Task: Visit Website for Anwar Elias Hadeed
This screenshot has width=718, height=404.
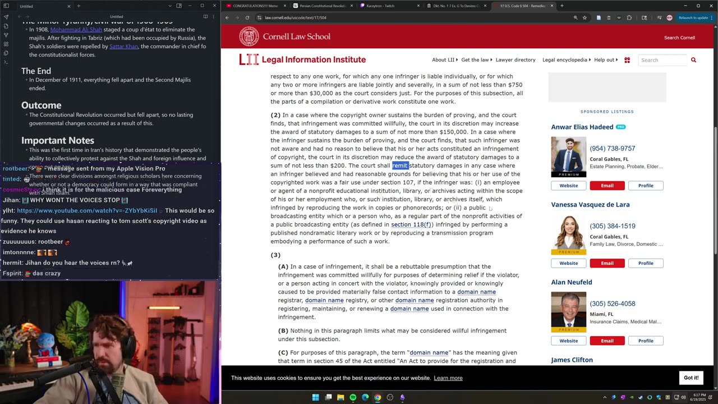Action: click(x=568, y=186)
